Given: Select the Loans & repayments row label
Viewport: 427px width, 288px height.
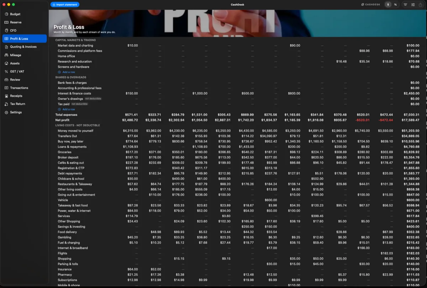Looking at the screenshot, I should 72,147.
